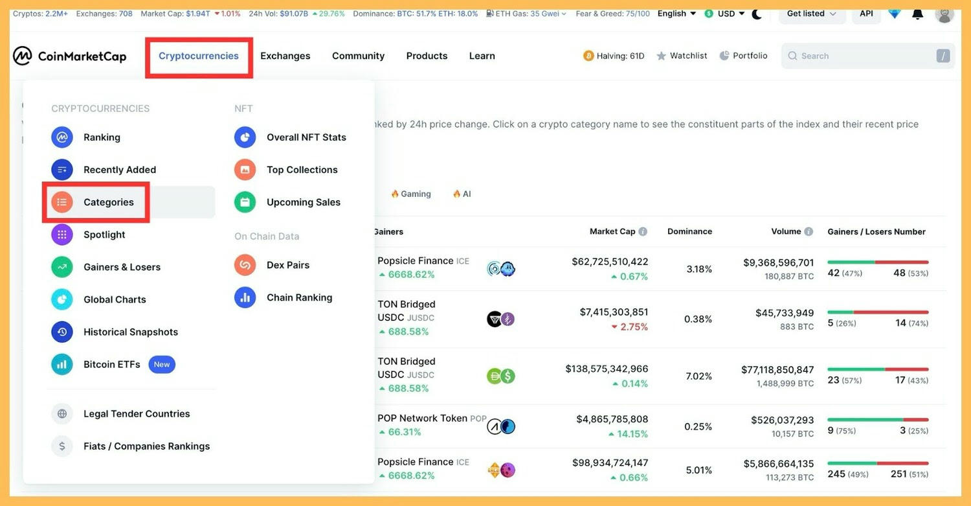Click the Volume column info icon

(808, 231)
